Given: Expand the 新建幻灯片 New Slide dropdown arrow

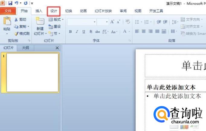Looking at the screenshot, I should coord(46,34).
